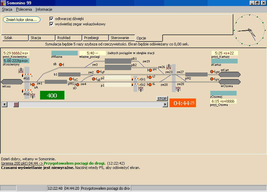Toggle level crossing barrier rSt2
267x192 pixels.
(135, 84)
